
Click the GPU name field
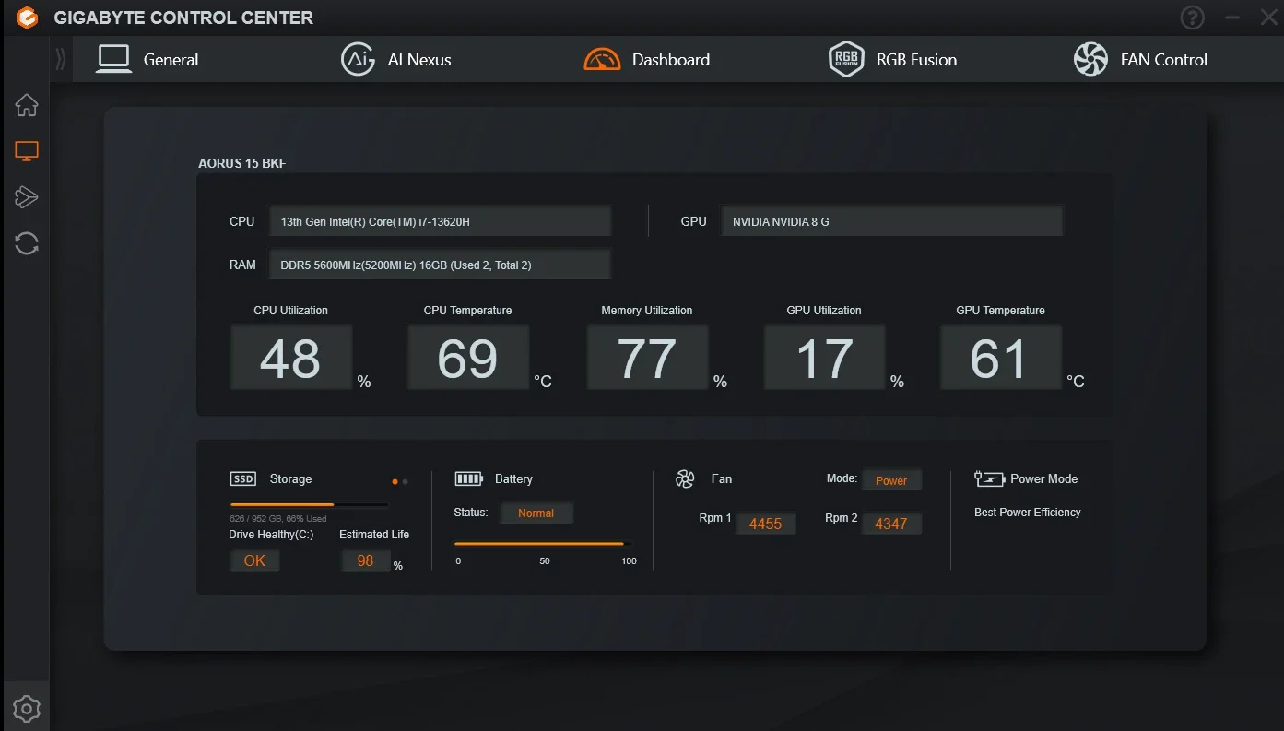tap(892, 221)
